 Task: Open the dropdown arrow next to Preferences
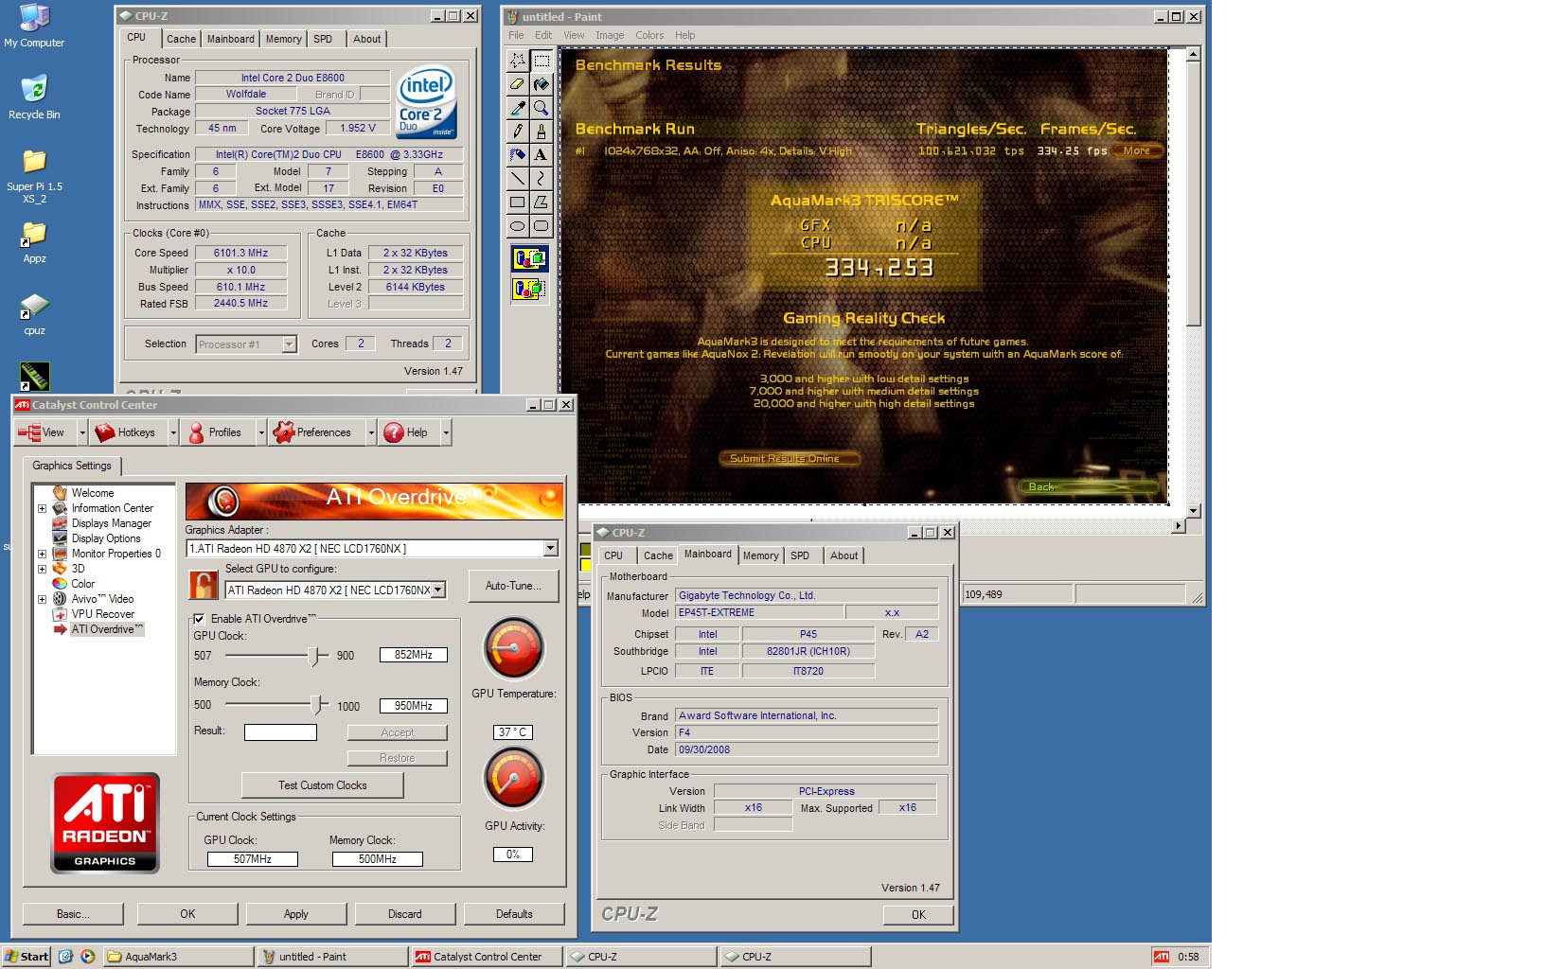[x=371, y=432]
